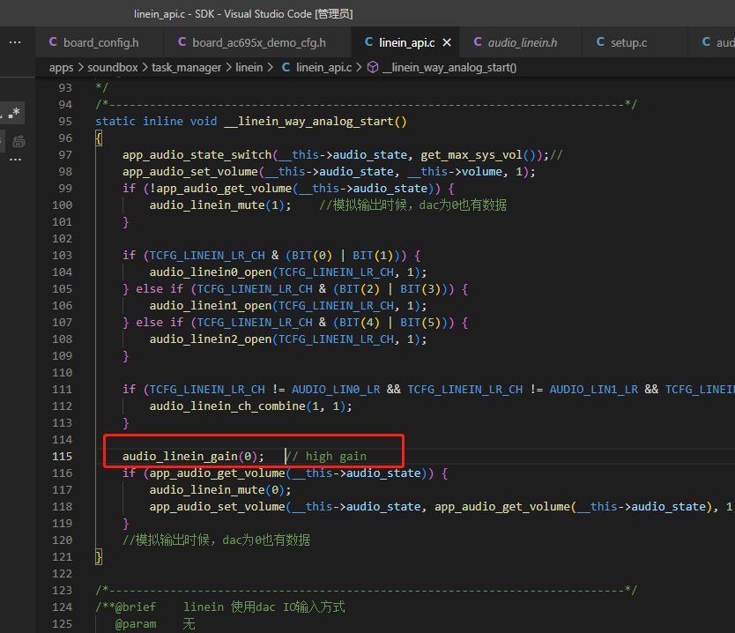Click audio_linein_mute(1); on line 100
The height and width of the screenshot is (633, 735).
pos(220,205)
